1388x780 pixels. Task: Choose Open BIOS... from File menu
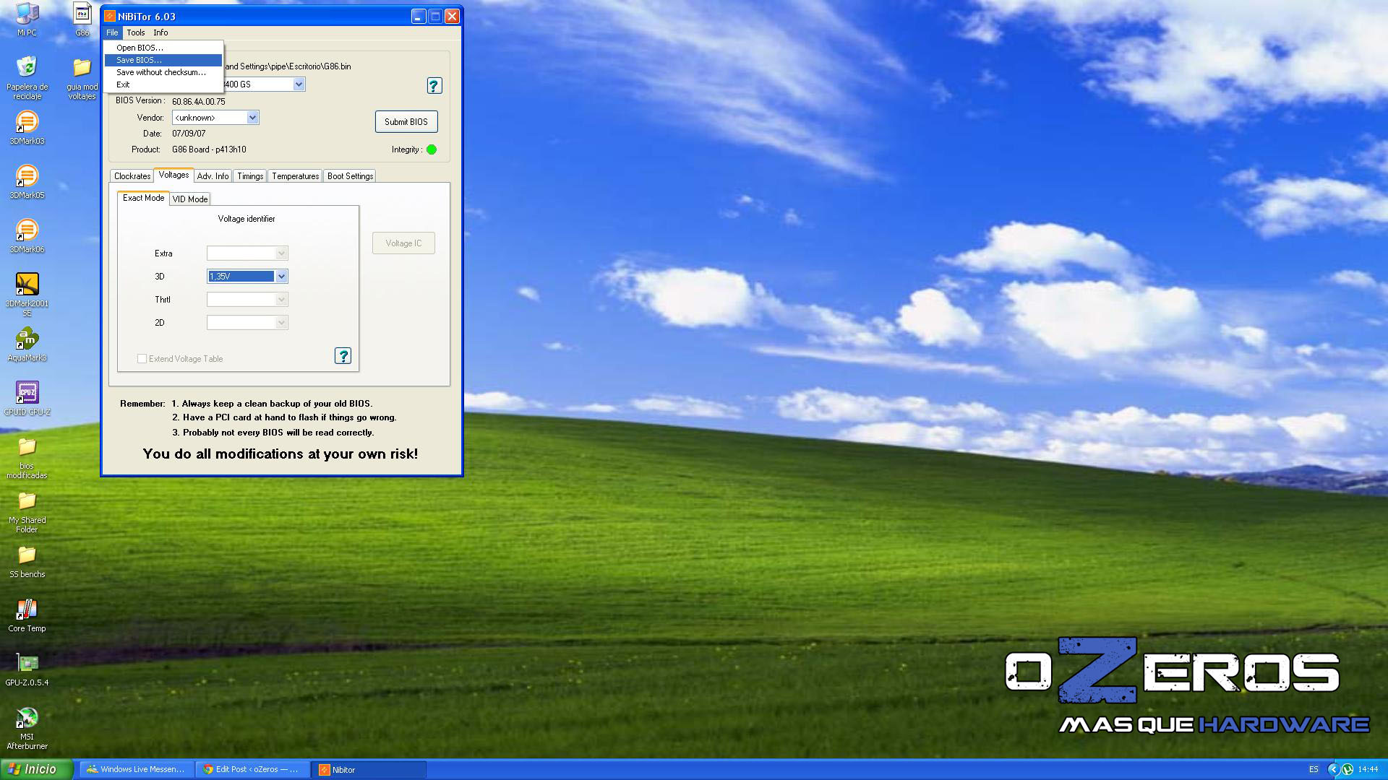pos(163,48)
